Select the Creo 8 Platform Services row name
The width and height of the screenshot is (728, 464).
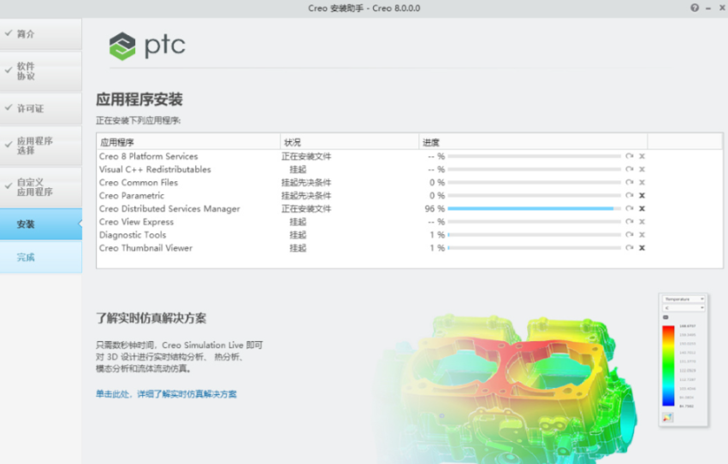coord(149,156)
